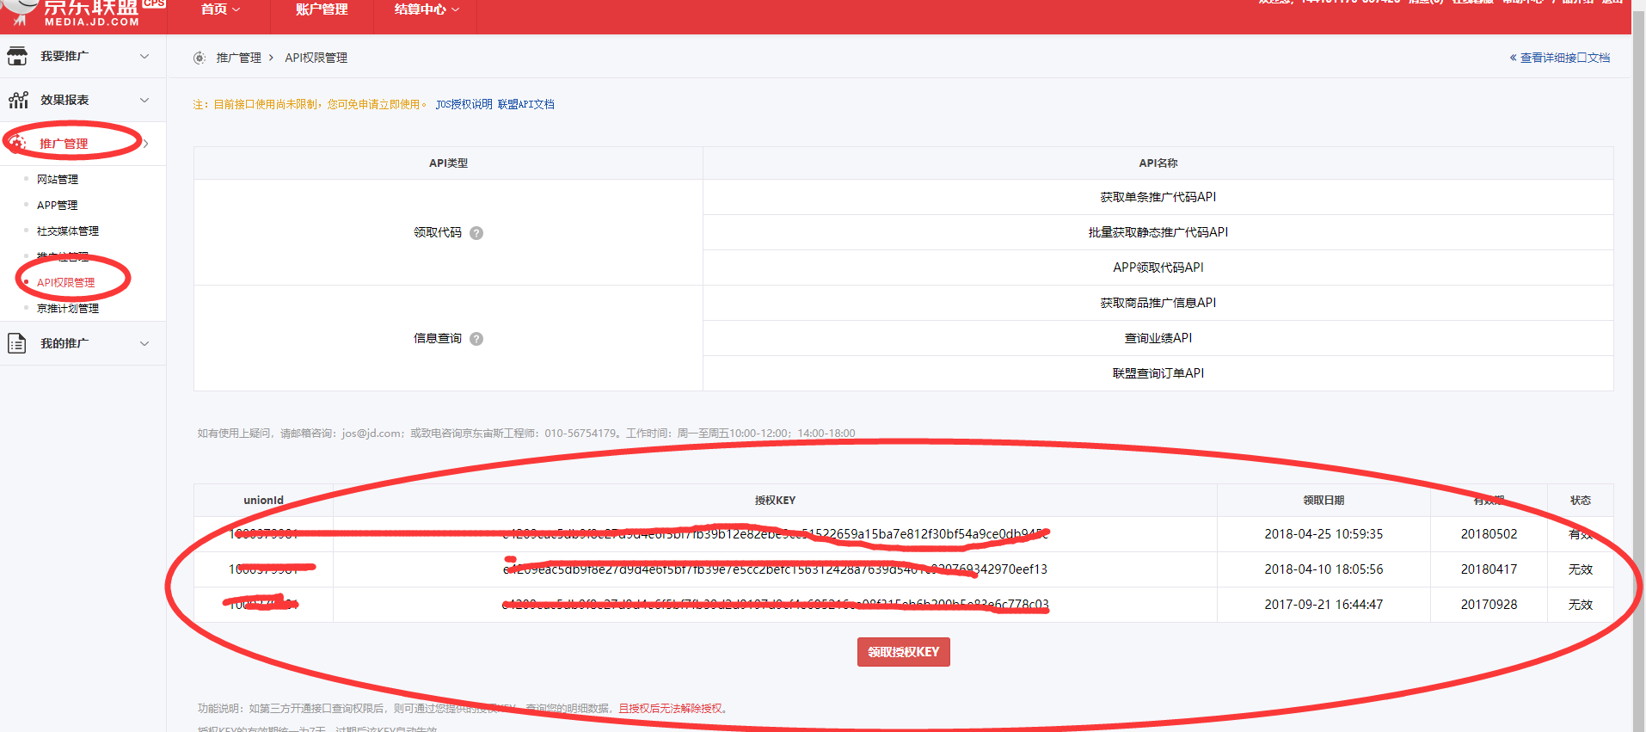Open 京推计划管理 in the sidebar

(x=68, y=308)
